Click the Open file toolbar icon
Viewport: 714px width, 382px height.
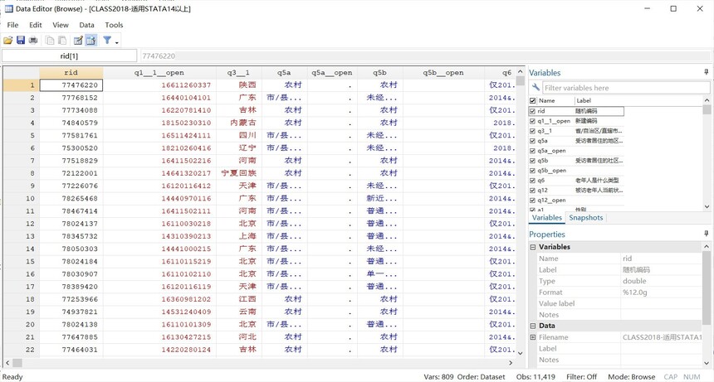tap(8, 40)
